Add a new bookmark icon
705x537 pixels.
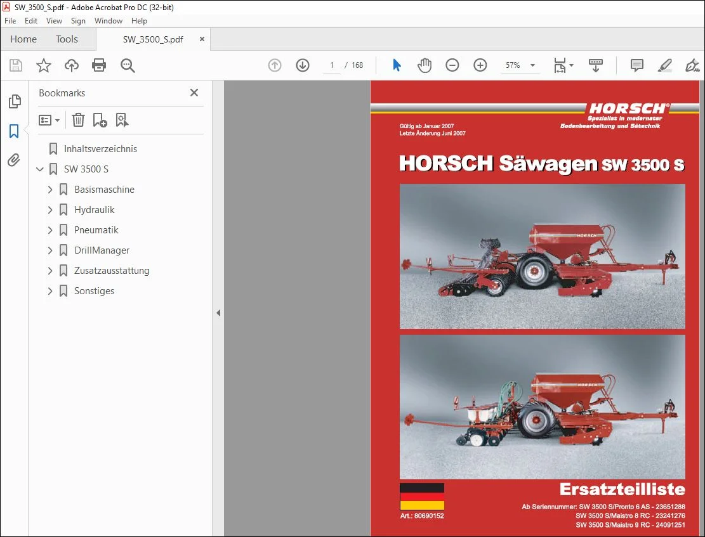(100, 120)
